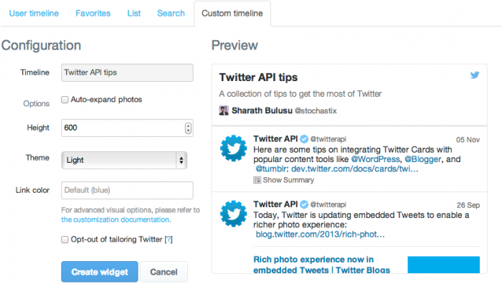Click the Twitter API gear avatar on 26 Sep tweet
Image resolution: width=502 pixels, height=284 pixels.
coord(233,214)
